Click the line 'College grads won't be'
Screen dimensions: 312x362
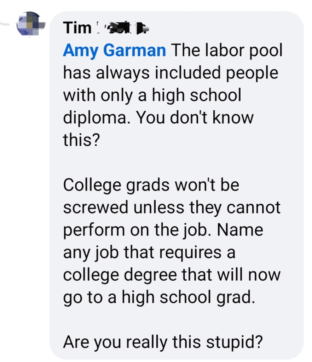point(151,185)
